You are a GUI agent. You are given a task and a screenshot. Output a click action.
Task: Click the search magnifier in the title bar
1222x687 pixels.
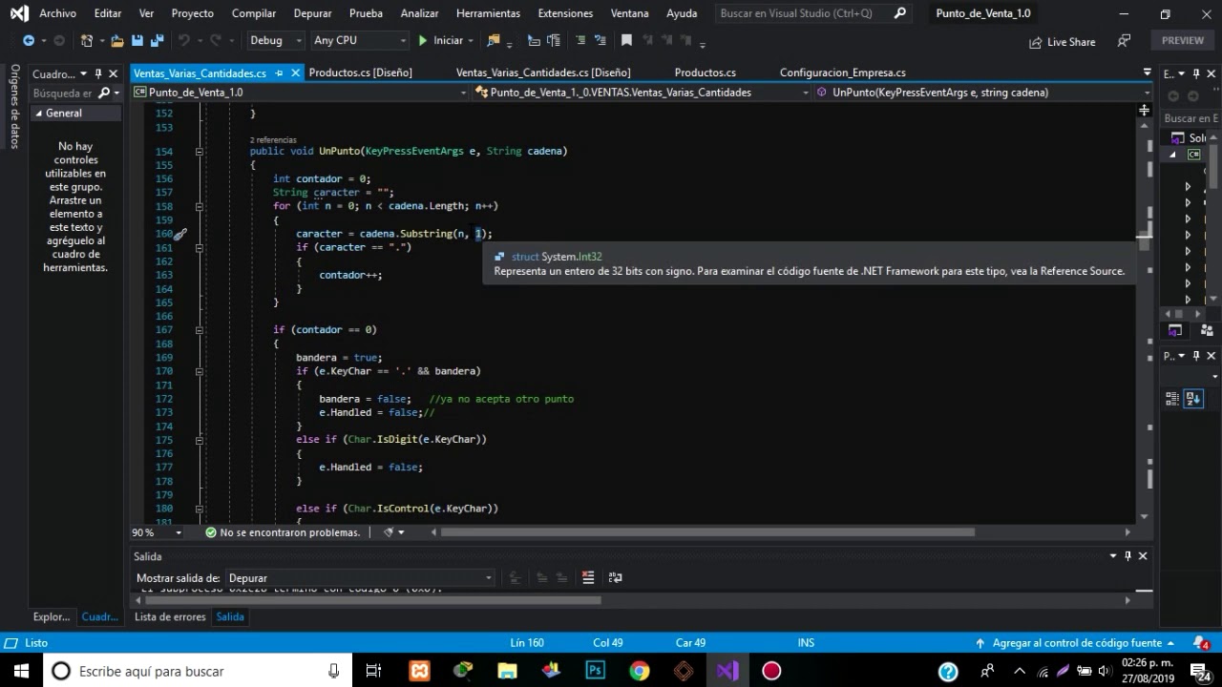pyautogui.click(x=899, y=13)
